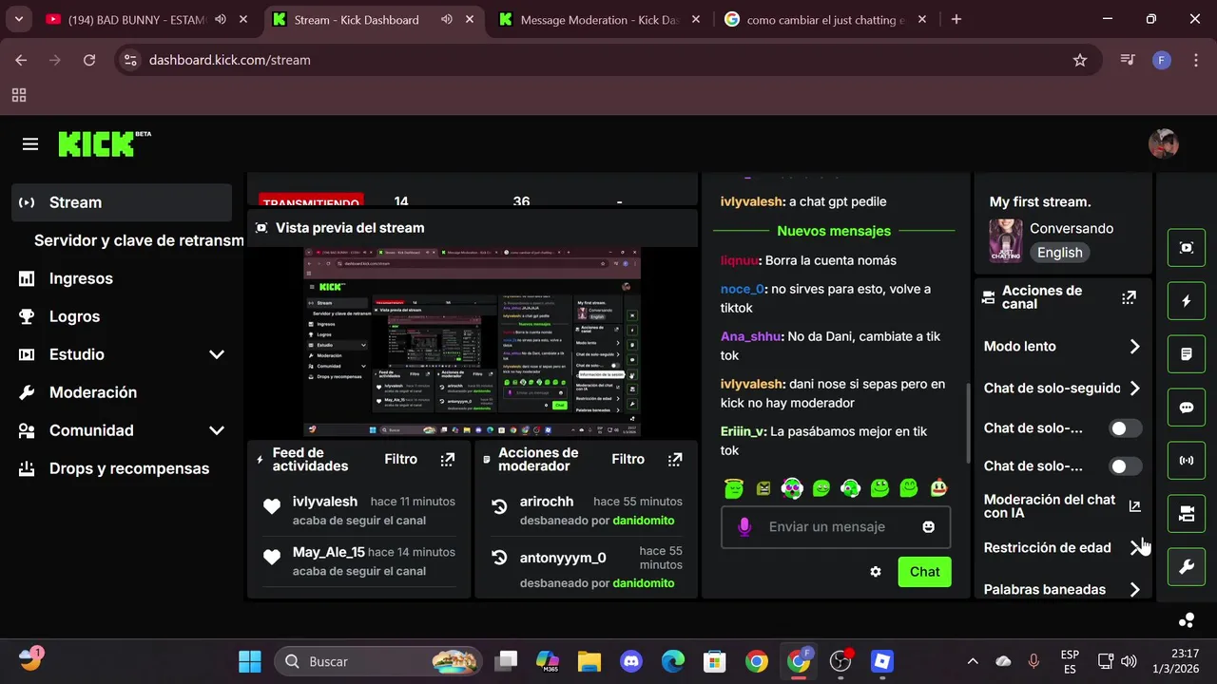The image size is (1217, 684).
Task: Expand the Comunidad sidebar section
Action: (x=217, y=430)
